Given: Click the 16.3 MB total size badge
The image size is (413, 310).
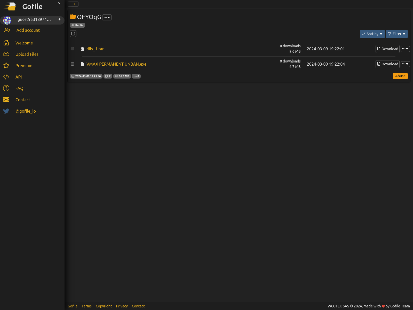Looking at the screenshot, I should point(122,76).
